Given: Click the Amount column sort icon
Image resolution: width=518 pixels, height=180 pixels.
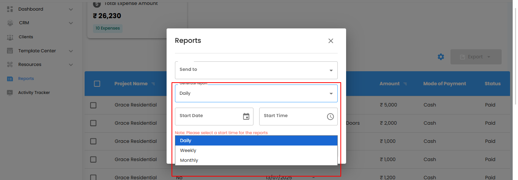Looking at the screenshot, I should [x=405, y=84].
